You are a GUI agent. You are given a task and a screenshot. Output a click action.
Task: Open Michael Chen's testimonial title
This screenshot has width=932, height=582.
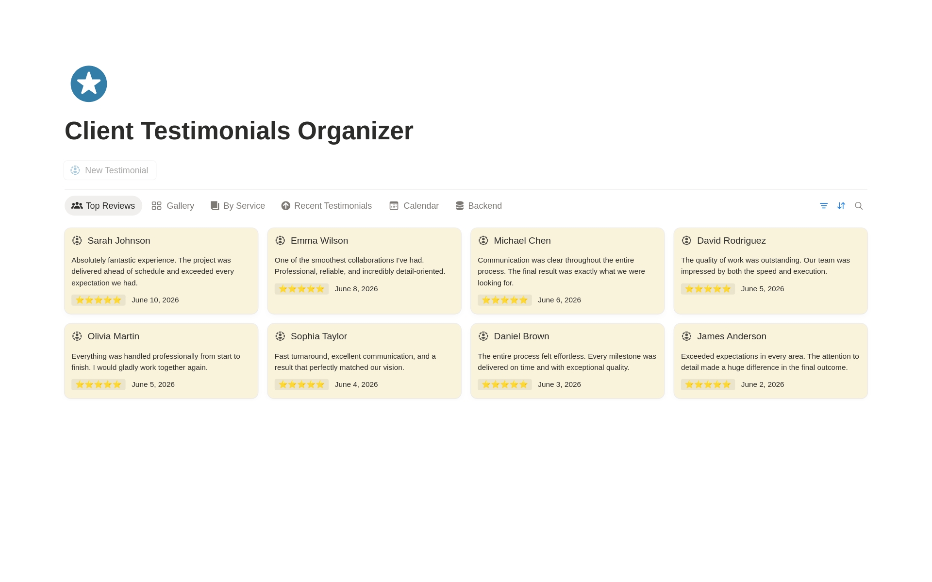522,241
